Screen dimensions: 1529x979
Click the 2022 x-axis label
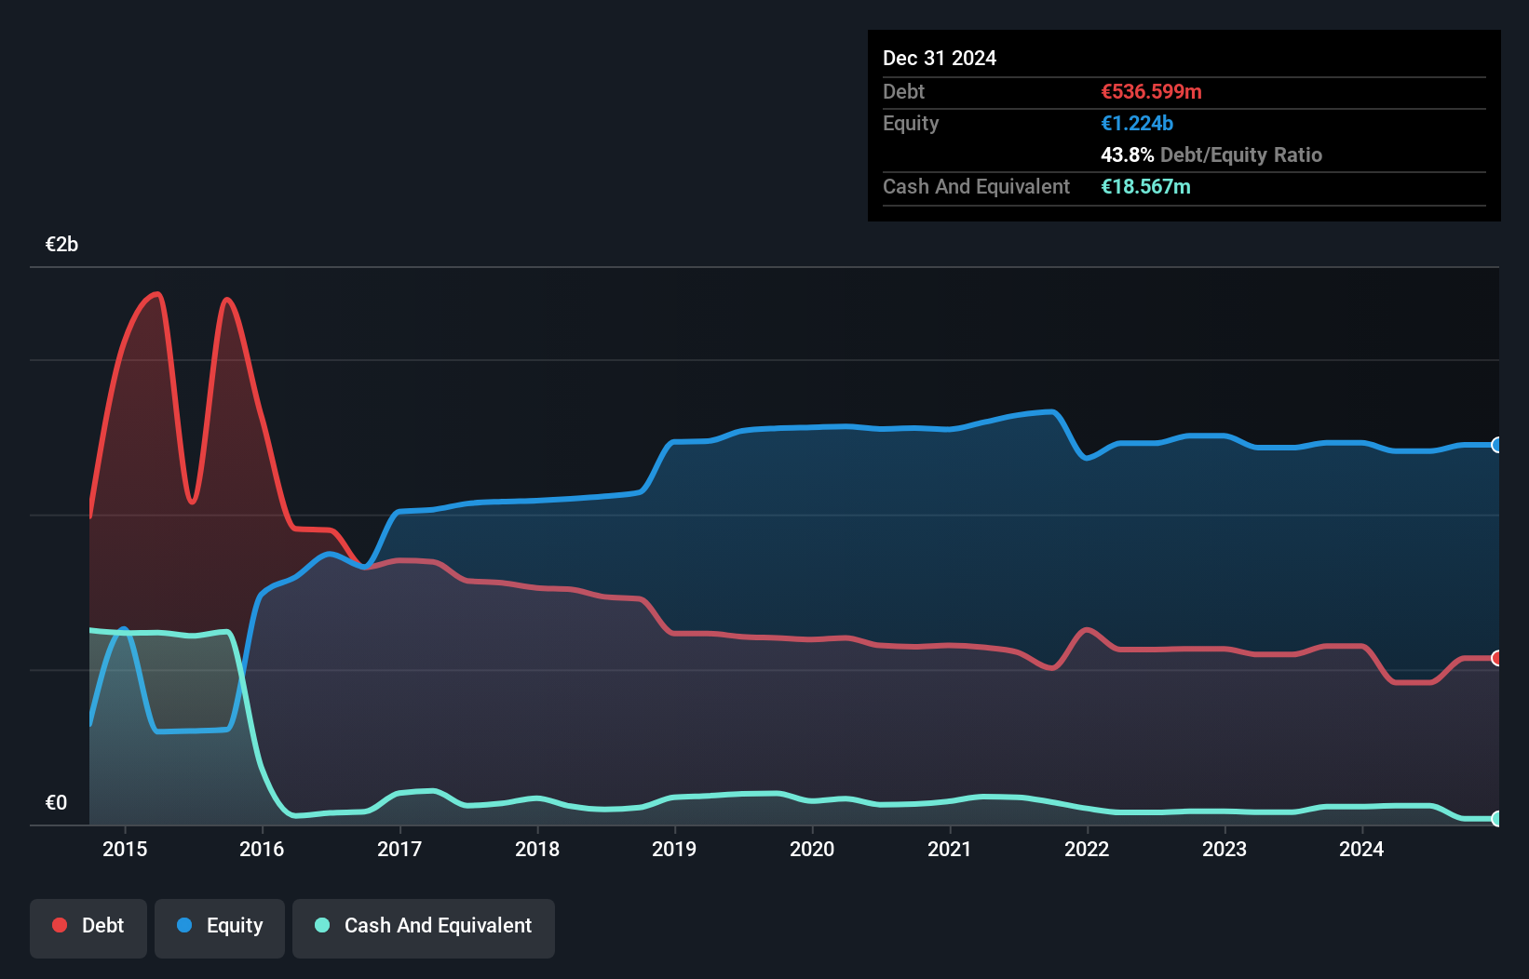click(1087, 849)
